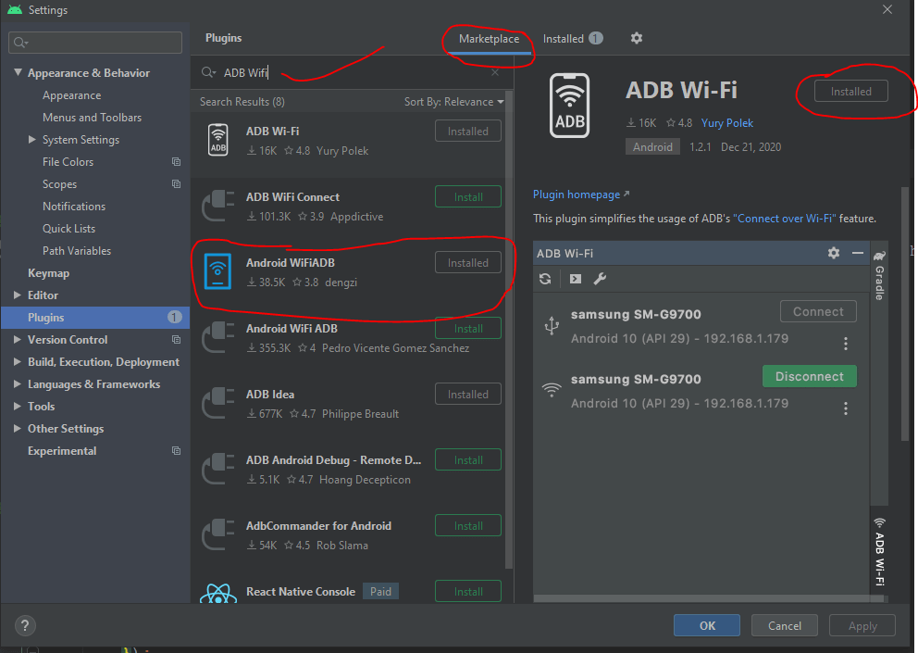Select the Android WiFiADB plugin icon
The image size is (918, 653).
218,272
